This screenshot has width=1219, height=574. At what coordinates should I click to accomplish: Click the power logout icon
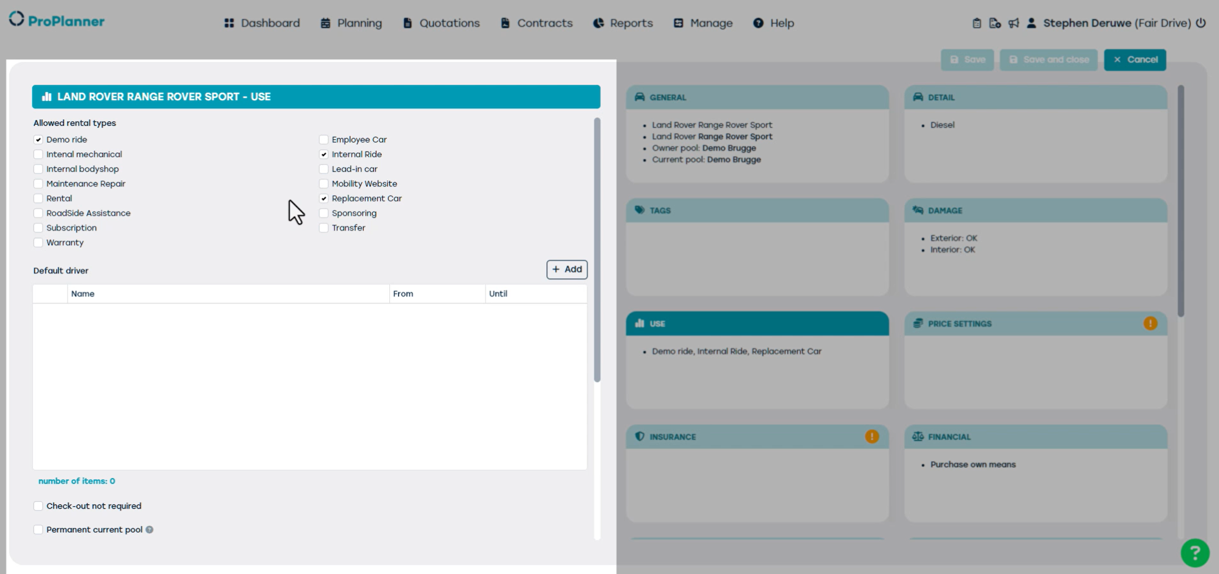click(x=1201, y=23)
